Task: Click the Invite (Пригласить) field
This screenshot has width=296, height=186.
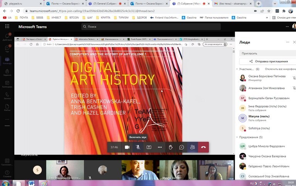Action: [x=268, y=53]
